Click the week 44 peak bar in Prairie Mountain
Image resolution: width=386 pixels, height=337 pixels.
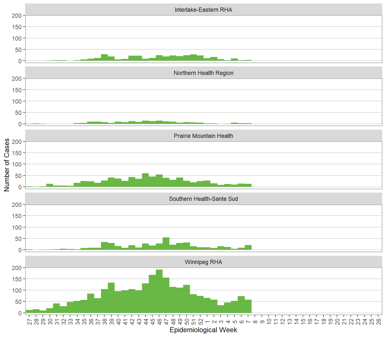145,180
